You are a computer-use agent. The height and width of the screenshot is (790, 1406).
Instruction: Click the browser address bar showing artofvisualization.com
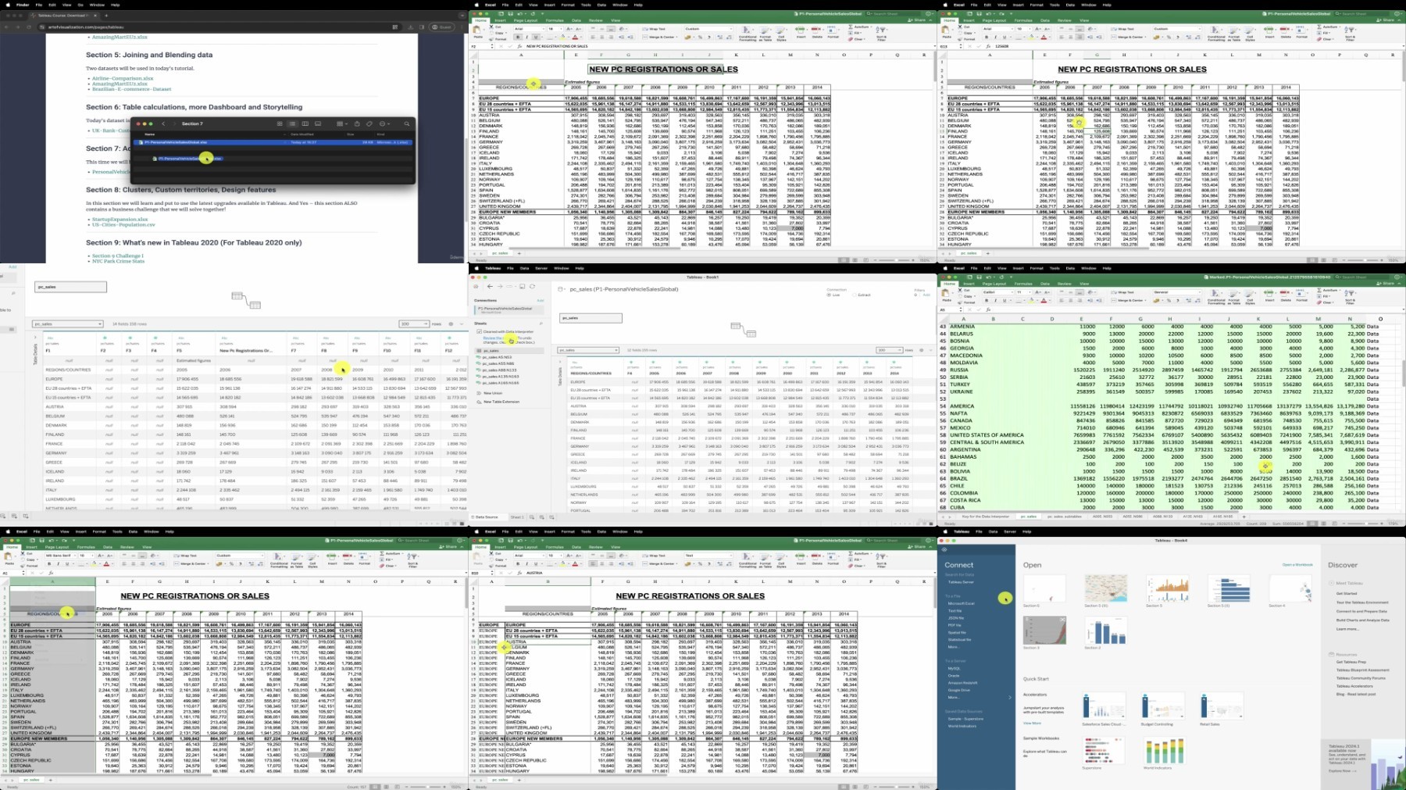pos(219,27)
